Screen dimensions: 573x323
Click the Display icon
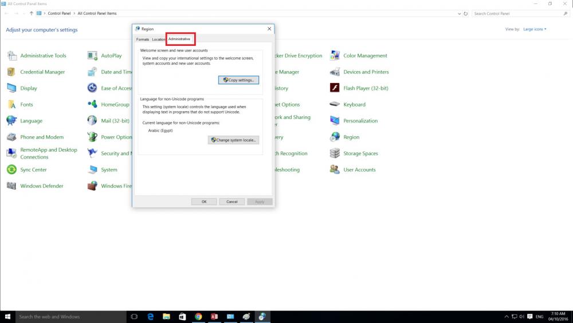tap(11, 88)
